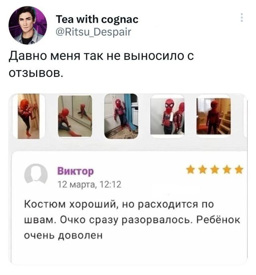Click the third rating star
The height and width of the screenshot is (275, 256).
point(215,170)
